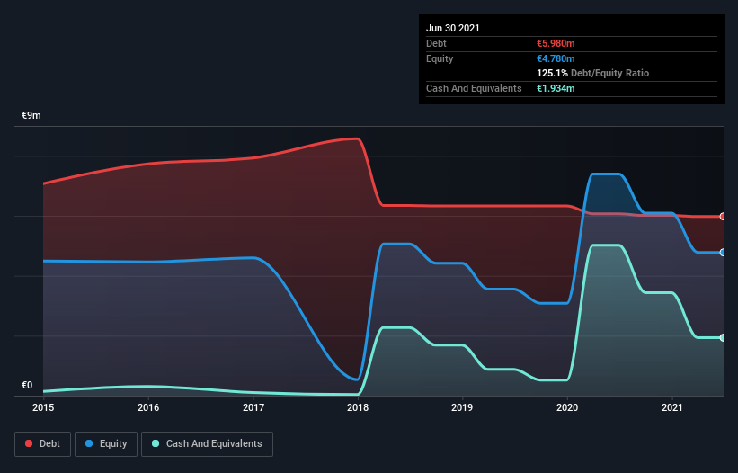Click the €4.780m equity value

click(x=556, y=58)
